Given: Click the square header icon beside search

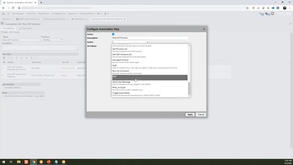Looking at the screenshot, I should coord(272,13).
